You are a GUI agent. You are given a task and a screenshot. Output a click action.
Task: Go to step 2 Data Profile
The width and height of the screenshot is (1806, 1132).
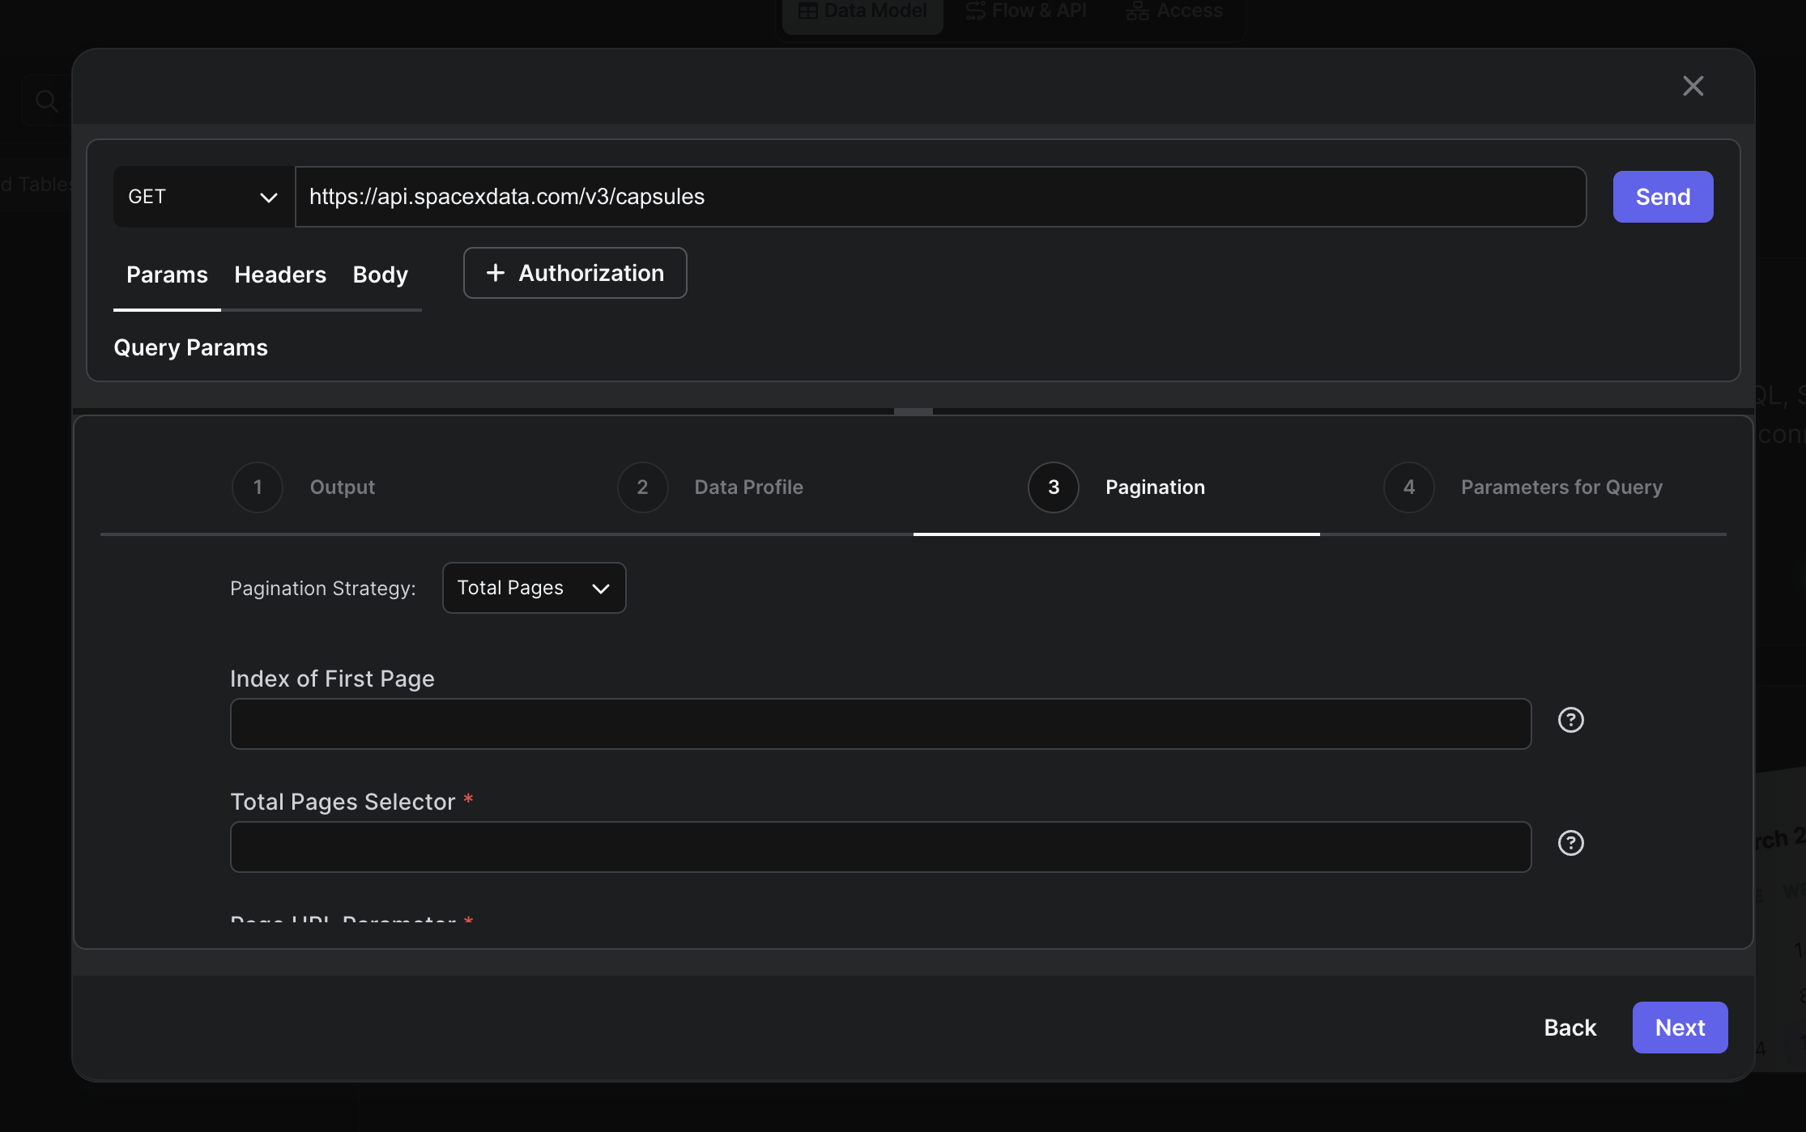710,487
